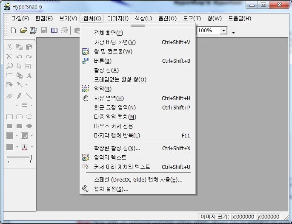Open the arrow tool options dropdown
The height and width of the screenshot is (224, 292).
click(x=27, y=84)
